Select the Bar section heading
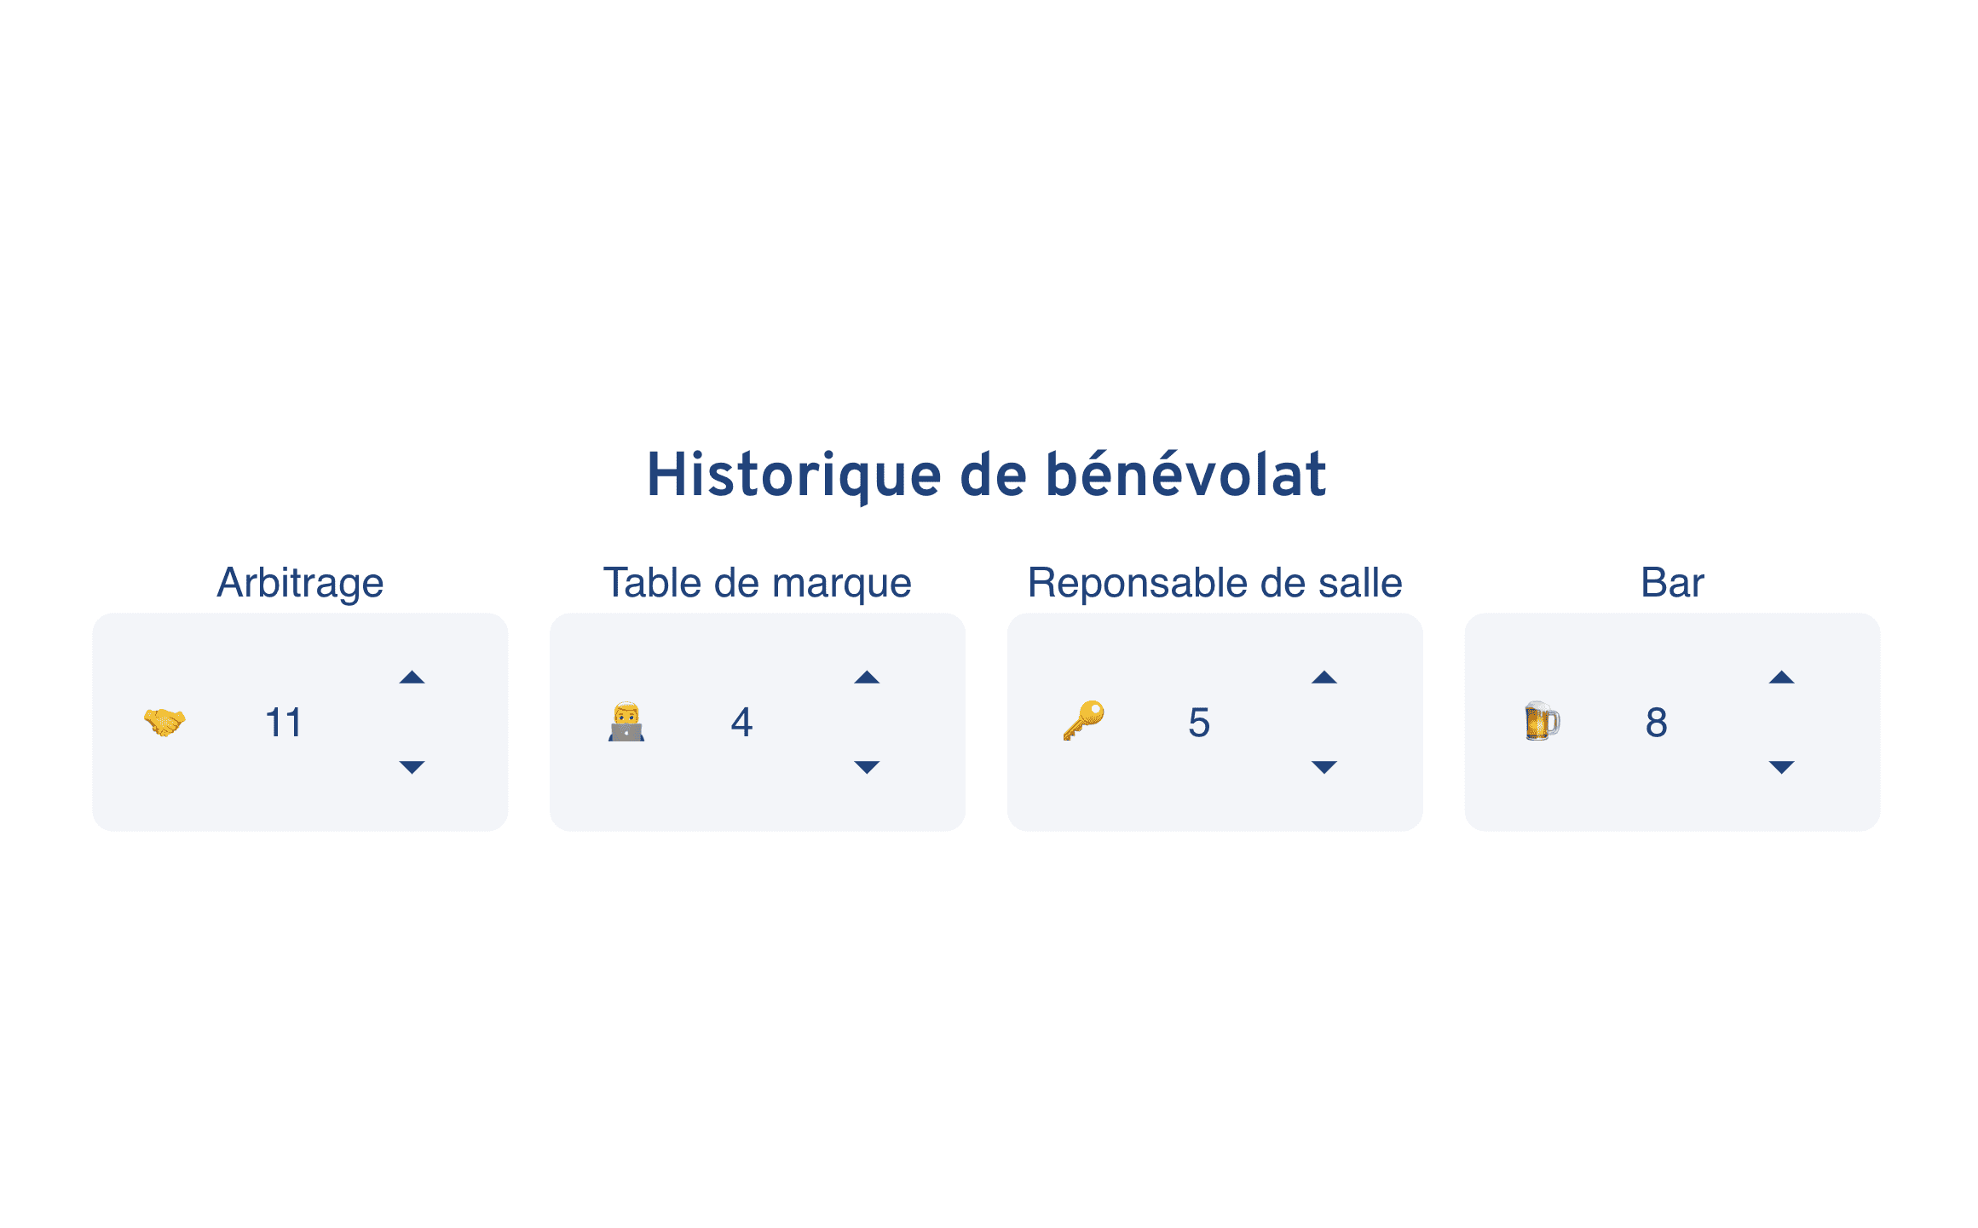This screenshot has height=1228, width=1978. tap(1669, 582)
